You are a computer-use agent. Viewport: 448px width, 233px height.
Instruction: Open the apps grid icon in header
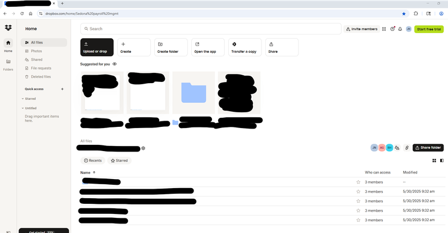point(384,29)
